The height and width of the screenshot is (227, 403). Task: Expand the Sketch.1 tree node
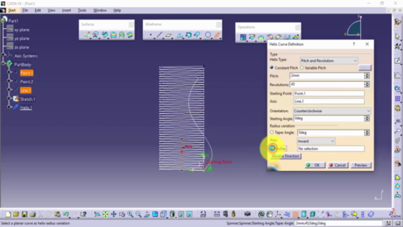[x=9, y=98]
